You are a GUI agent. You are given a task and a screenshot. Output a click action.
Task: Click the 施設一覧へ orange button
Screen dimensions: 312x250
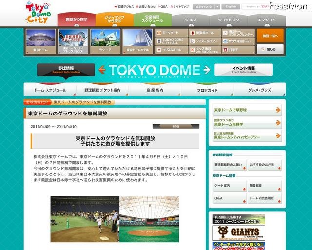click(x=270, y=36)
